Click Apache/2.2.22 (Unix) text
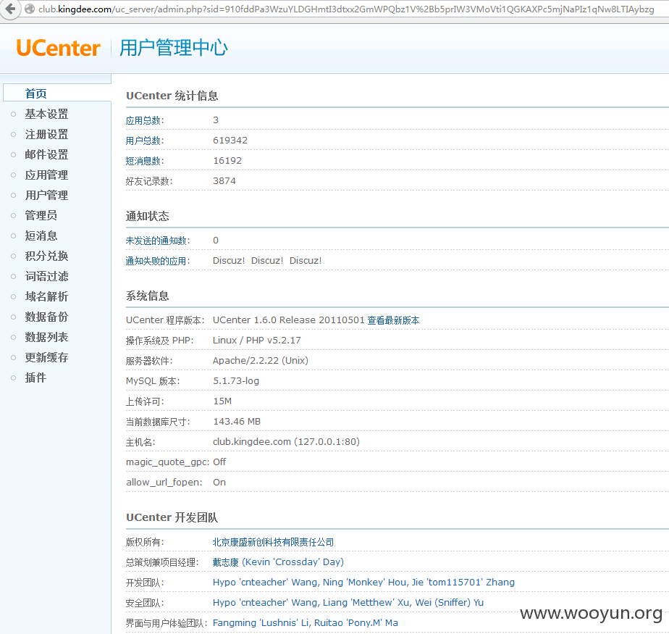The width and height of the screenshot is (669, 634). [x=261, y=361]
